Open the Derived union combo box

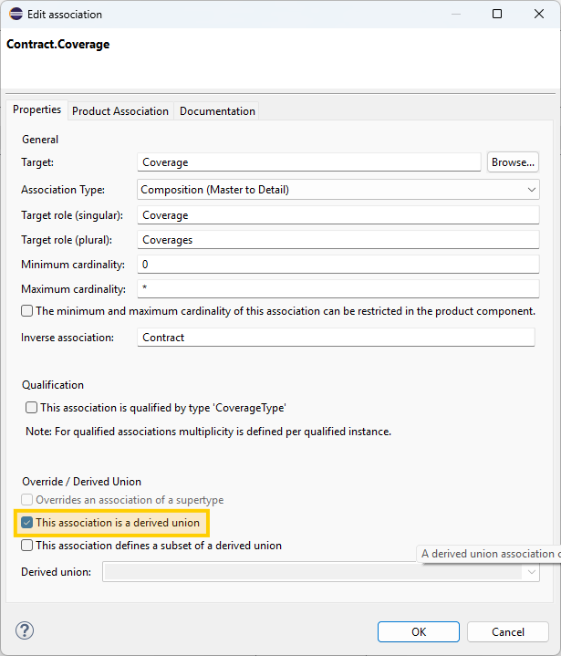[x=321, y=572]
